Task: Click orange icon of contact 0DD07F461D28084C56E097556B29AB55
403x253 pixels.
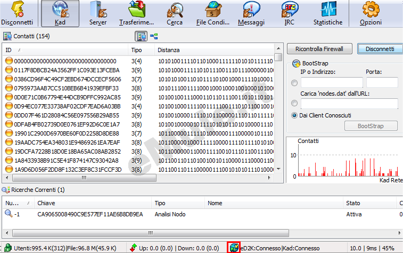Action: pyautogui.click(x=9, y=115)
